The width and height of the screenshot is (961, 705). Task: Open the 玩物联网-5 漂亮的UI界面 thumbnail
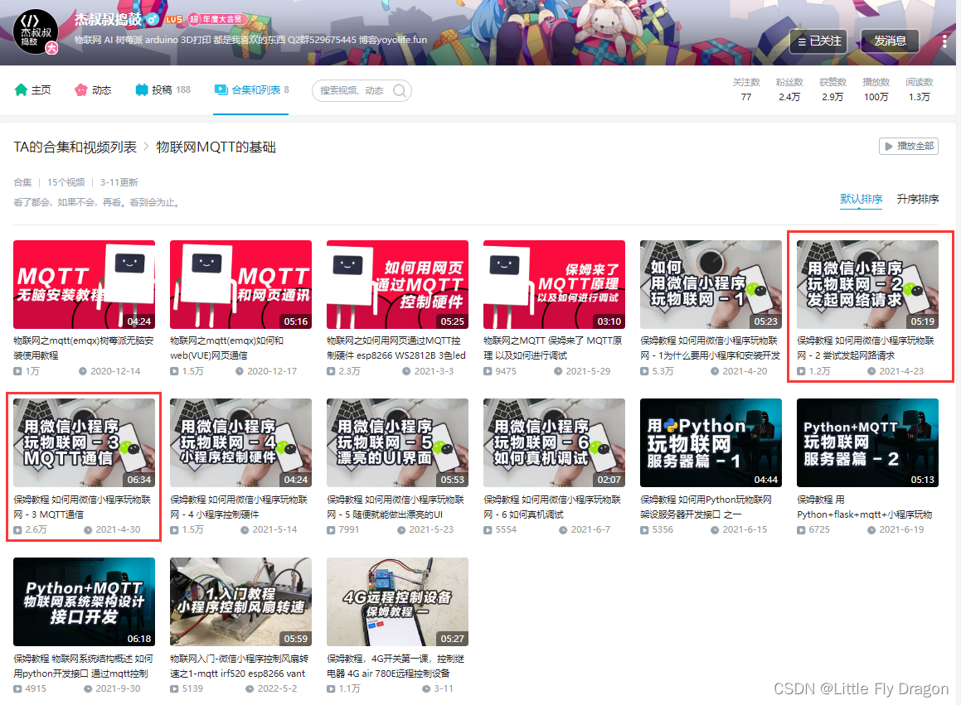coord(398,443)
